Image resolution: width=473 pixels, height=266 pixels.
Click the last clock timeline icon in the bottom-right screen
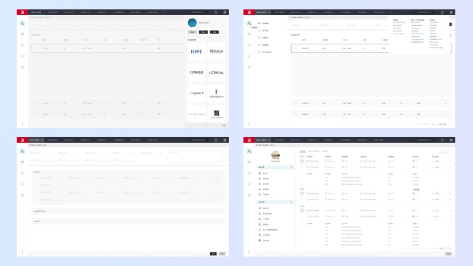tap(302, 210)
